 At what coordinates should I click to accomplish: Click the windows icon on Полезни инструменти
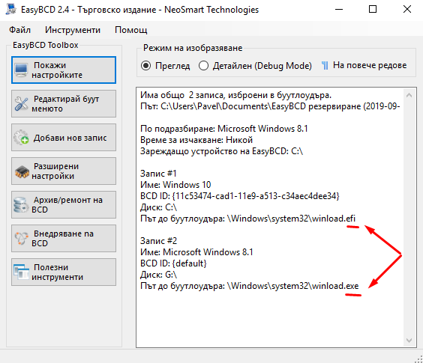pyautogui.click(x=21, y=272)
